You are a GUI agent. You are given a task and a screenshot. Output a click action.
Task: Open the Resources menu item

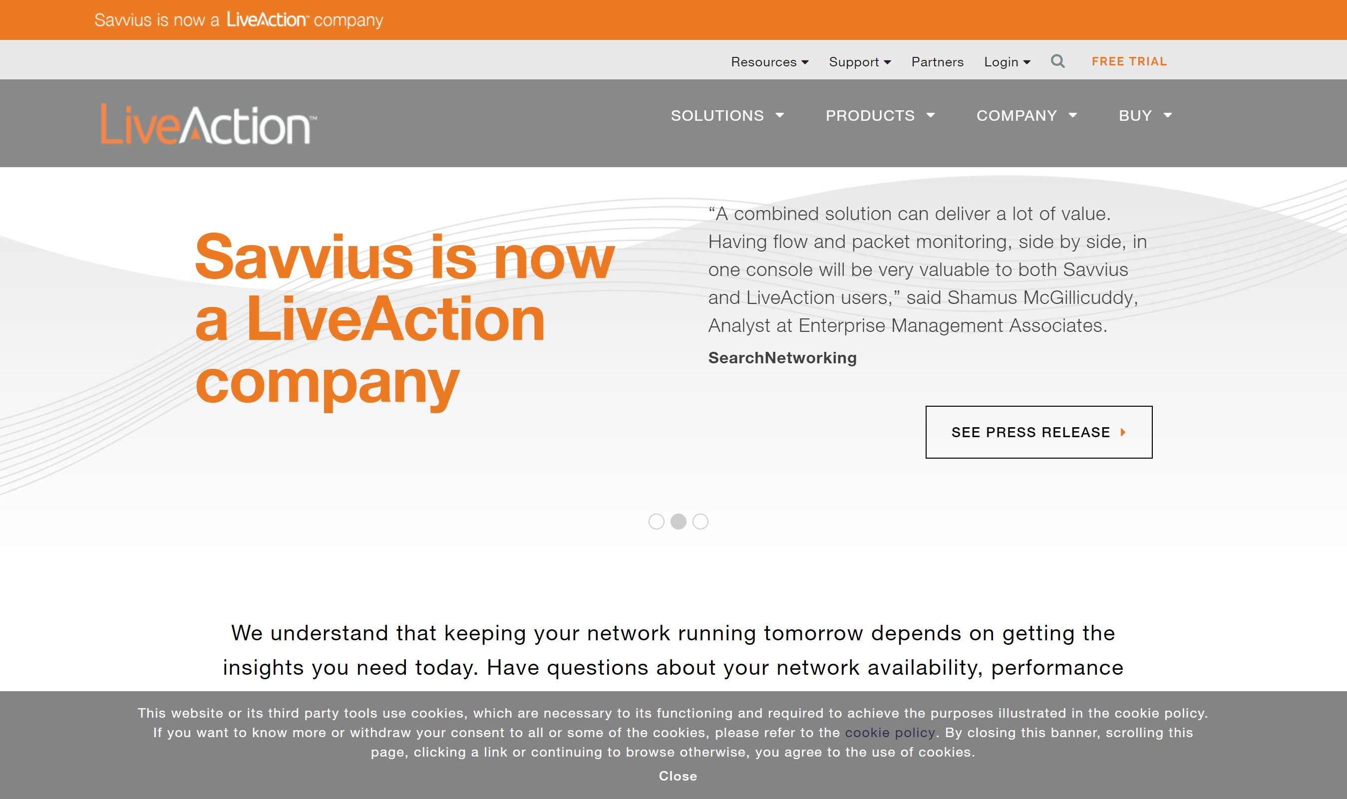click(x=767, y=61)
